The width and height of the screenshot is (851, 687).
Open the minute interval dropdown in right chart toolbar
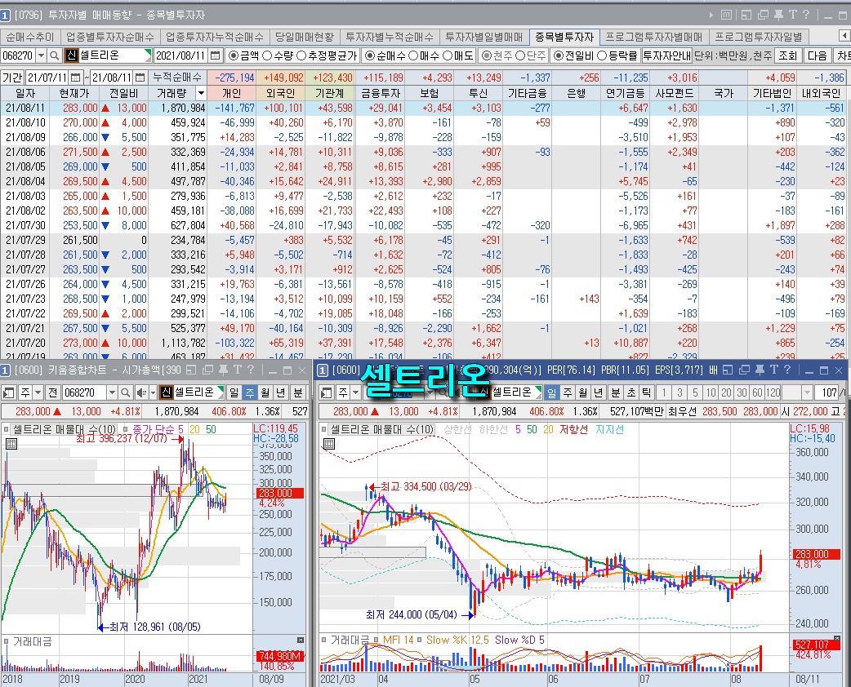[807, 392]
